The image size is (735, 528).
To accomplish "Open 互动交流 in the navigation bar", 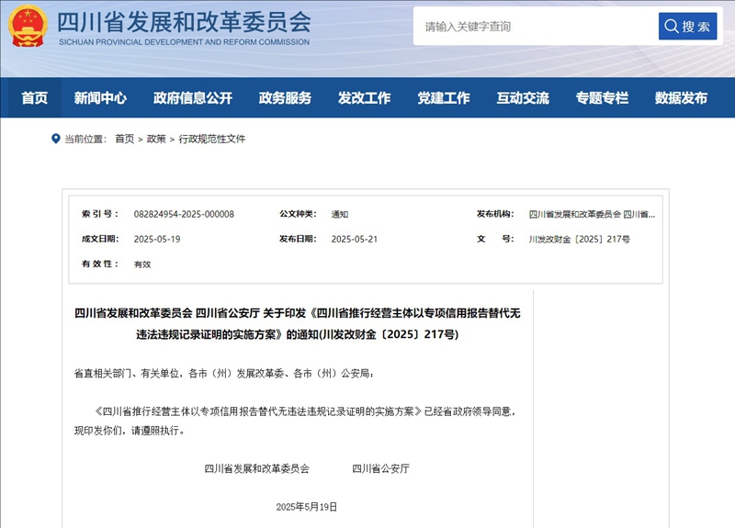I will tap(523, 98).
